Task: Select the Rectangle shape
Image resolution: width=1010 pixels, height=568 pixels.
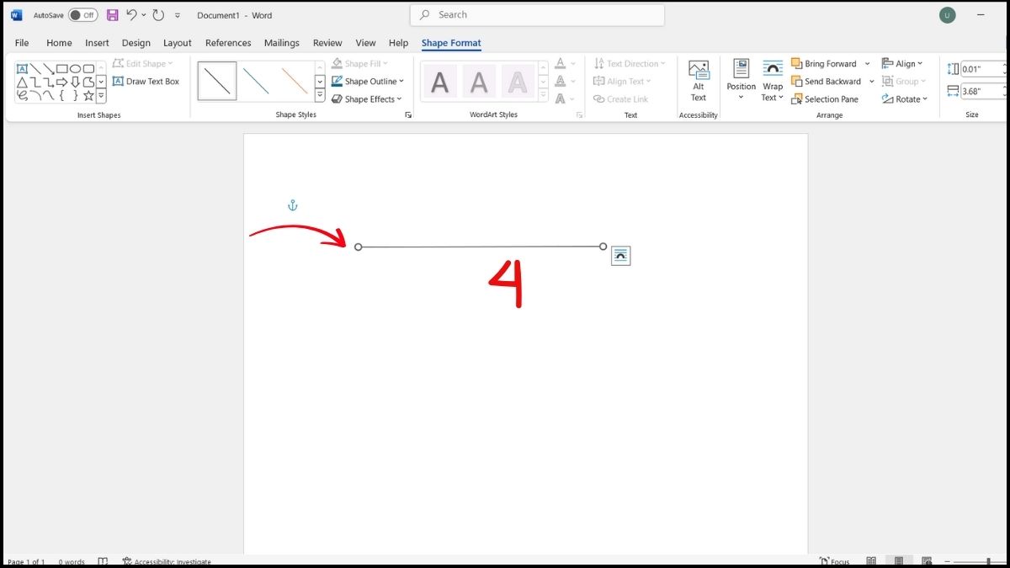Action: (61, 68)
